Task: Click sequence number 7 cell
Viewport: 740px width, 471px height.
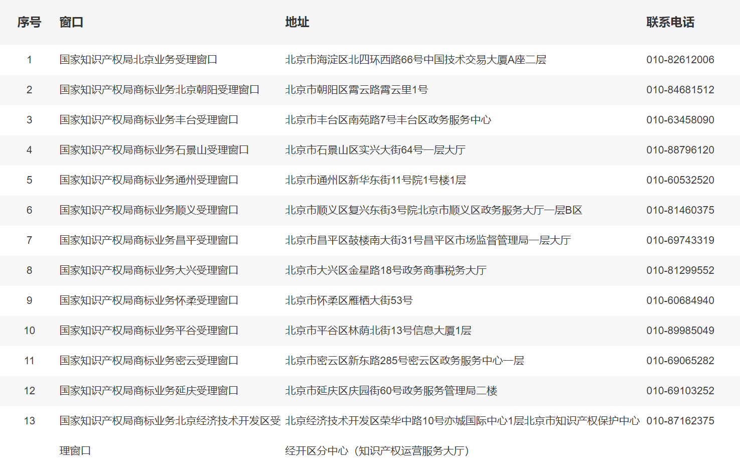Action: [x=29, y=240]
